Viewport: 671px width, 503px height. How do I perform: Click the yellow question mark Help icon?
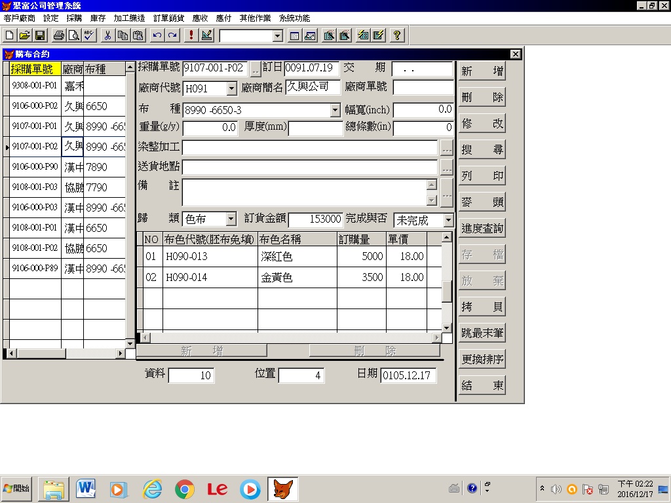tap(396, 35)
